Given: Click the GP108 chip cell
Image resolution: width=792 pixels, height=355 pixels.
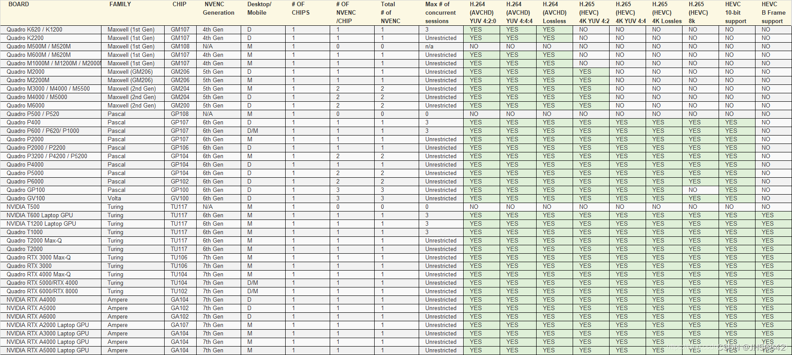Looking at the screenshot, I should (x=180, y=114).
